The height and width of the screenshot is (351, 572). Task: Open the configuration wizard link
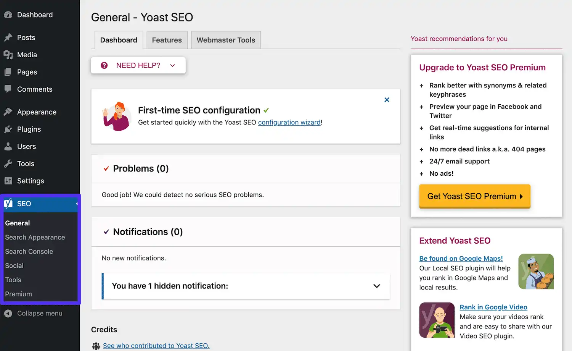click(x=289, y=122)
